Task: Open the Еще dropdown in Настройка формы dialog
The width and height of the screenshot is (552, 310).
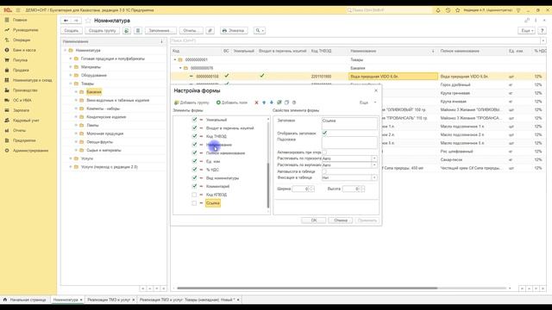Action: point(368,102)
